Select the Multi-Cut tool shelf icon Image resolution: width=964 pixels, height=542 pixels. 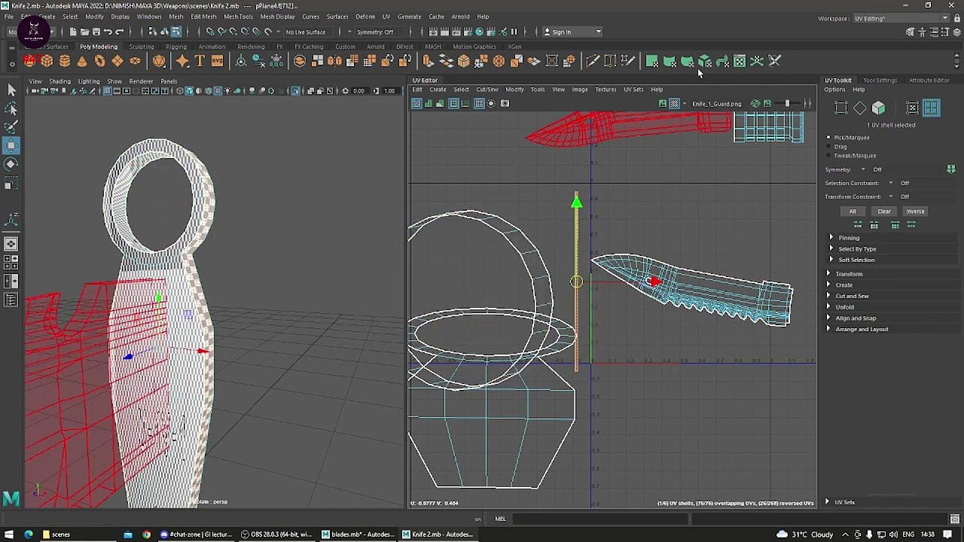(593, 61)
